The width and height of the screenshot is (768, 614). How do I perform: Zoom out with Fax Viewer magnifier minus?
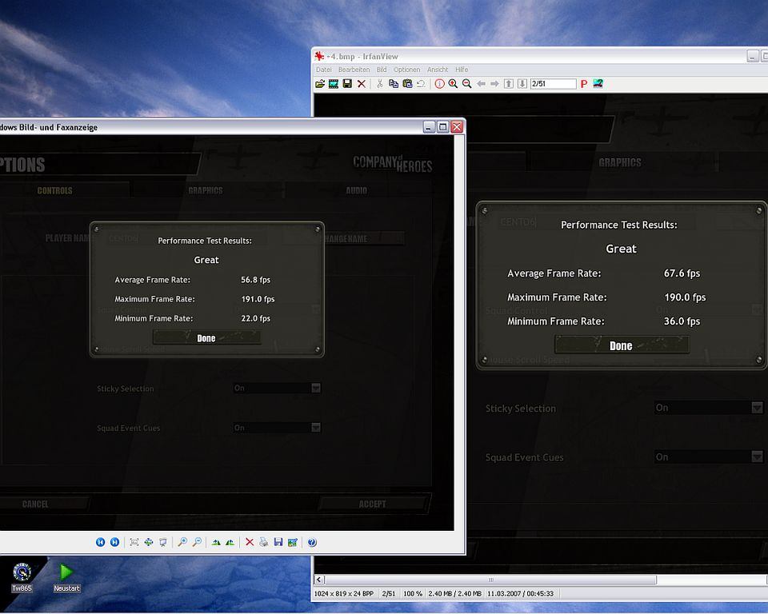click(x=197, y=542)
